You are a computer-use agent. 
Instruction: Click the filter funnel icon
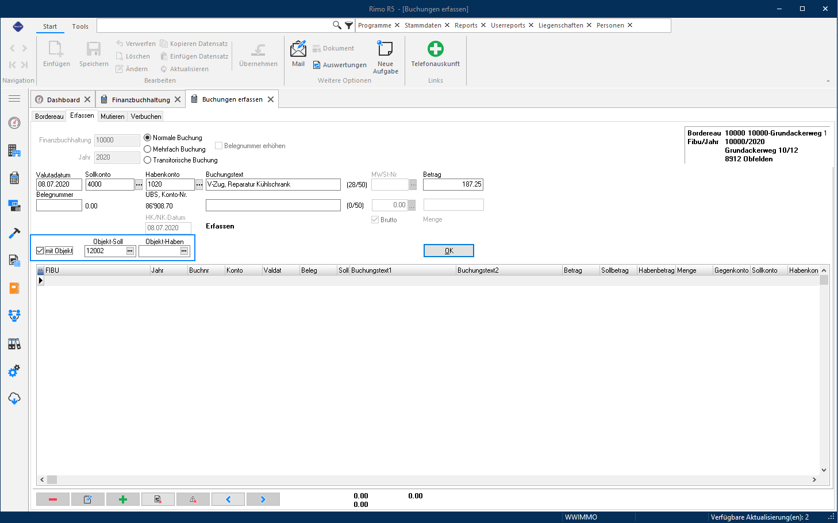pos(349,25)
